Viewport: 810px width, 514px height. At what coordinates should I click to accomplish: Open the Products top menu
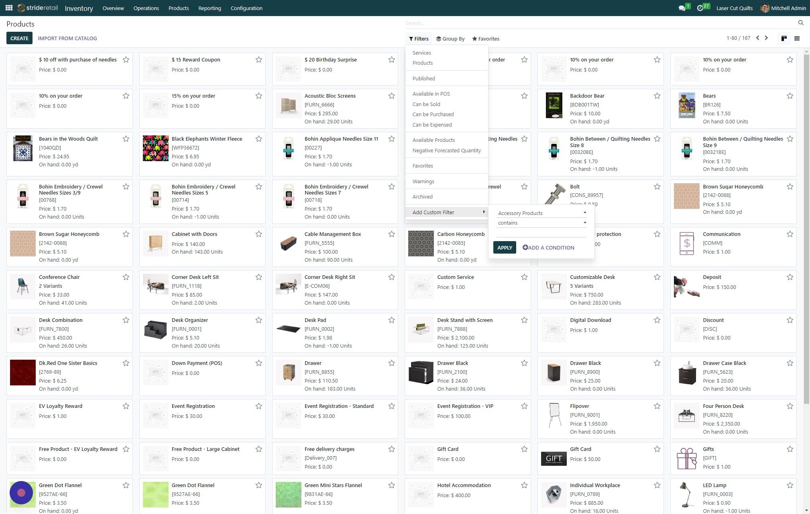(179, 8)
